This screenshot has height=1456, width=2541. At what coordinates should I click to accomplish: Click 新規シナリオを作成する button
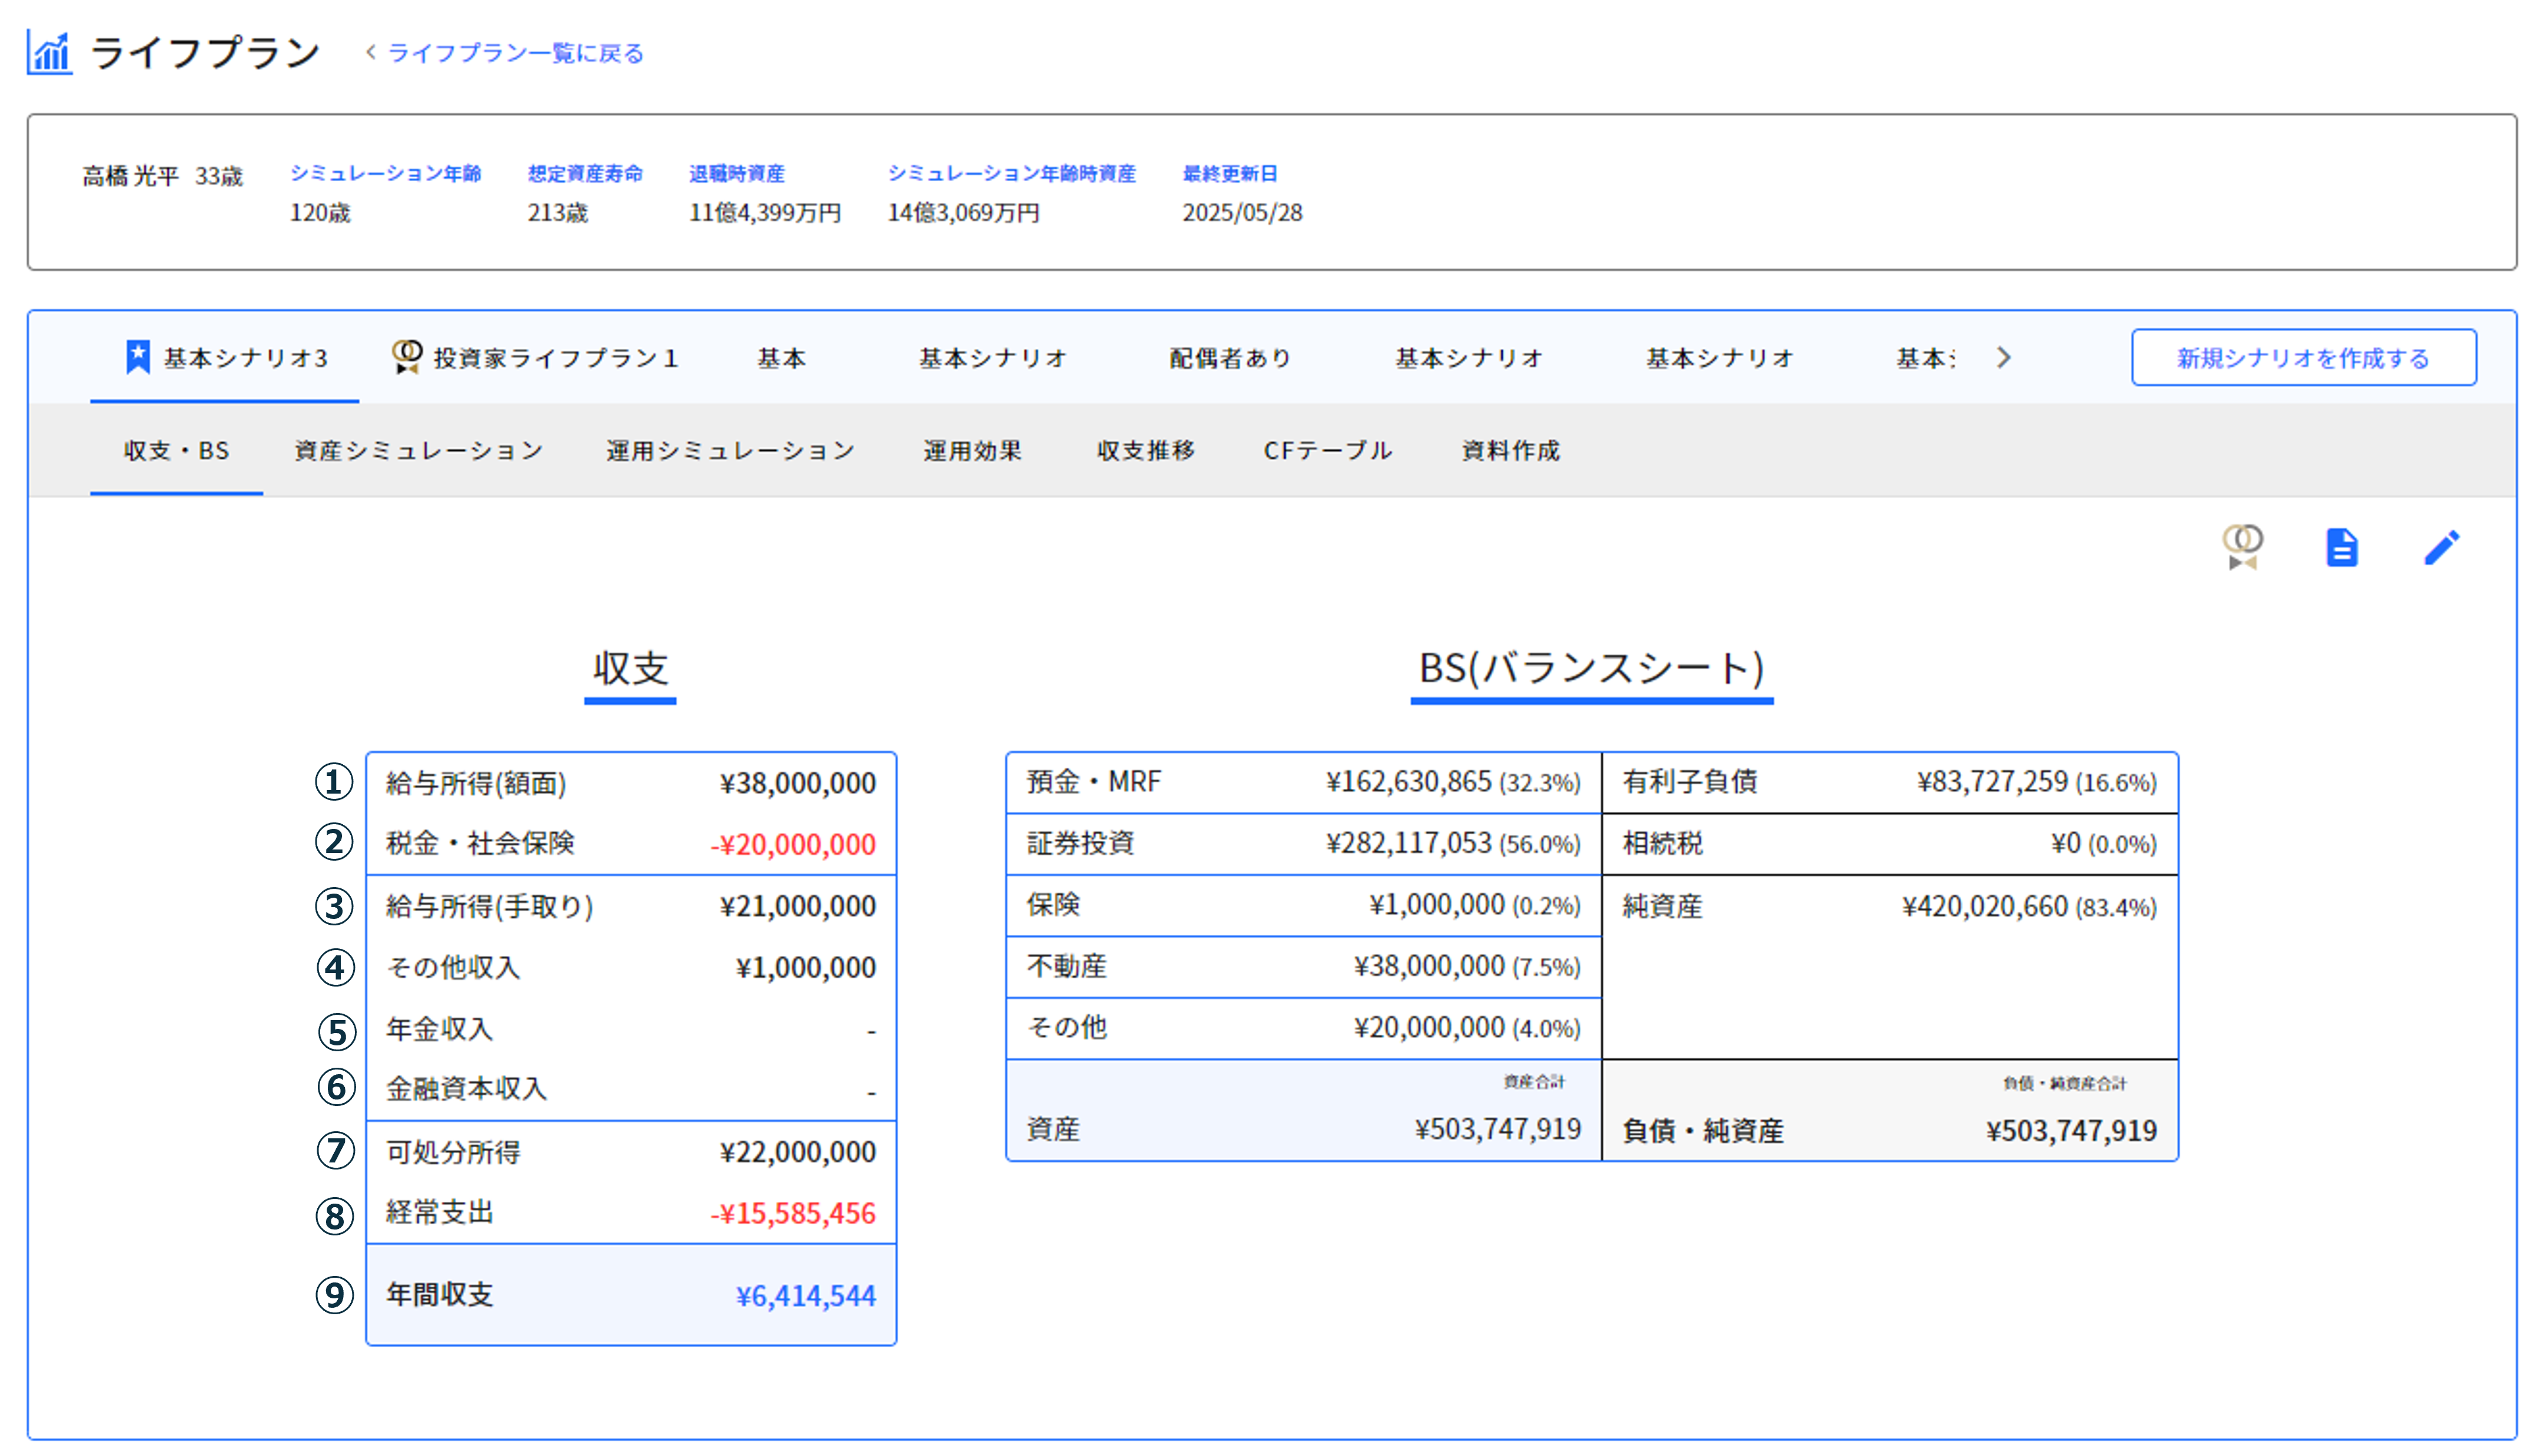click(2303, 358)
